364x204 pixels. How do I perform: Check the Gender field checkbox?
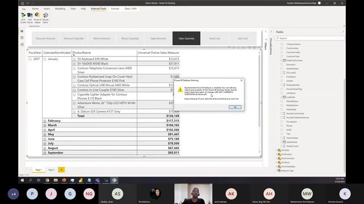282,80
